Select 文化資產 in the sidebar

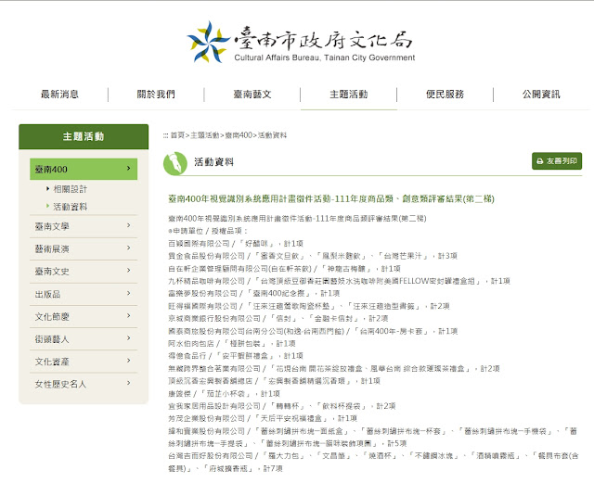[x=84, y=362]
